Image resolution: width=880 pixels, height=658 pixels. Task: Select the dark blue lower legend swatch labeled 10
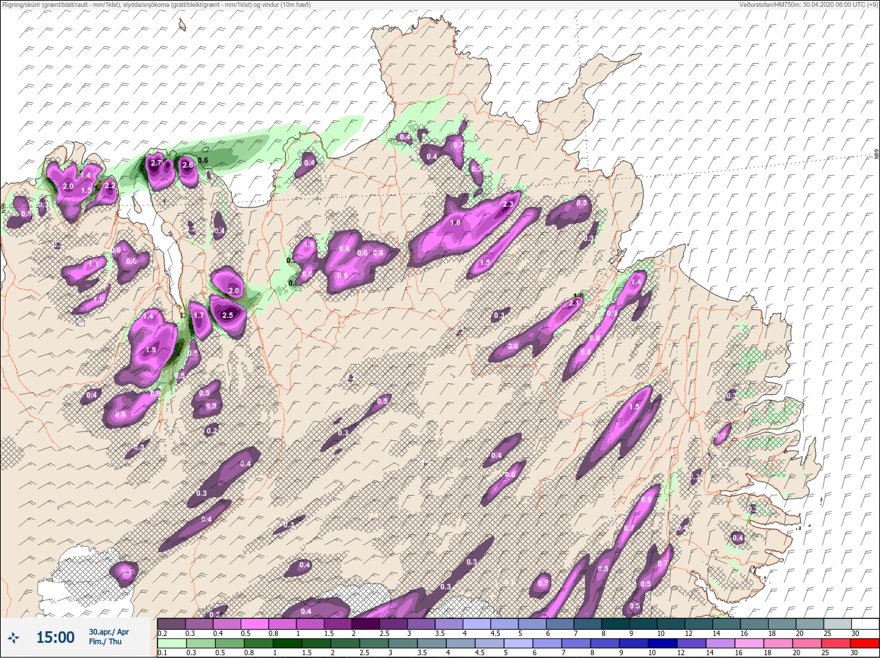662,644
